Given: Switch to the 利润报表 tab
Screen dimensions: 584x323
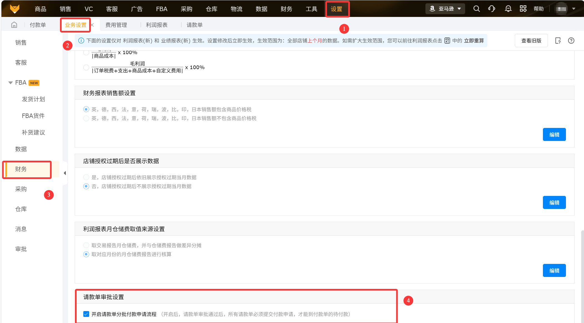Looking at the screenshot, I should (x=157, y=25).
